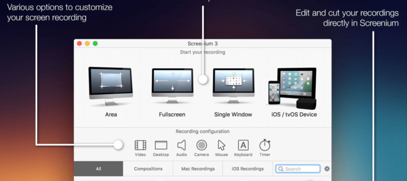Close the Screenium 3 window
This screenshot has width=407, height=181.
[80, 43]
